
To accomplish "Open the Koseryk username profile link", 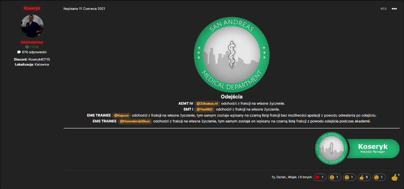I will [x=32, y=8].
